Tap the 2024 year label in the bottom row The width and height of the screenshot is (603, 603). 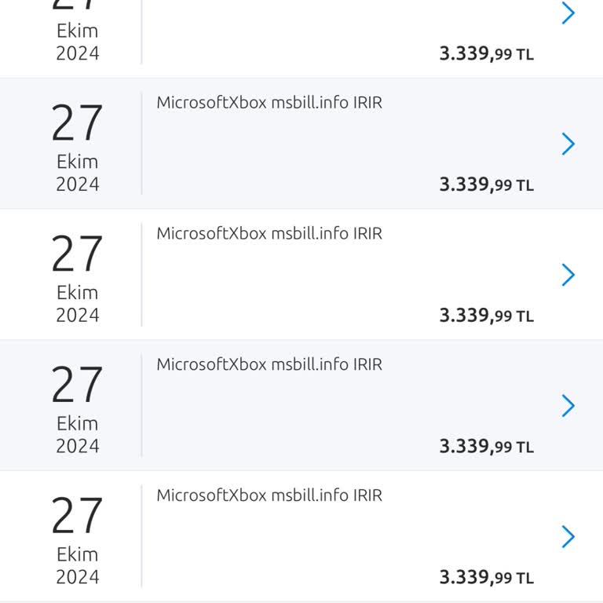tap(77, 577)
